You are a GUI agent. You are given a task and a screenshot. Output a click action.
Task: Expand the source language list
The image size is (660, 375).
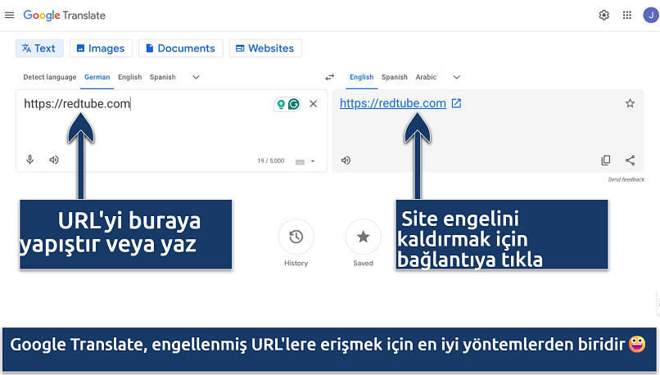click(x=196, y=77)
